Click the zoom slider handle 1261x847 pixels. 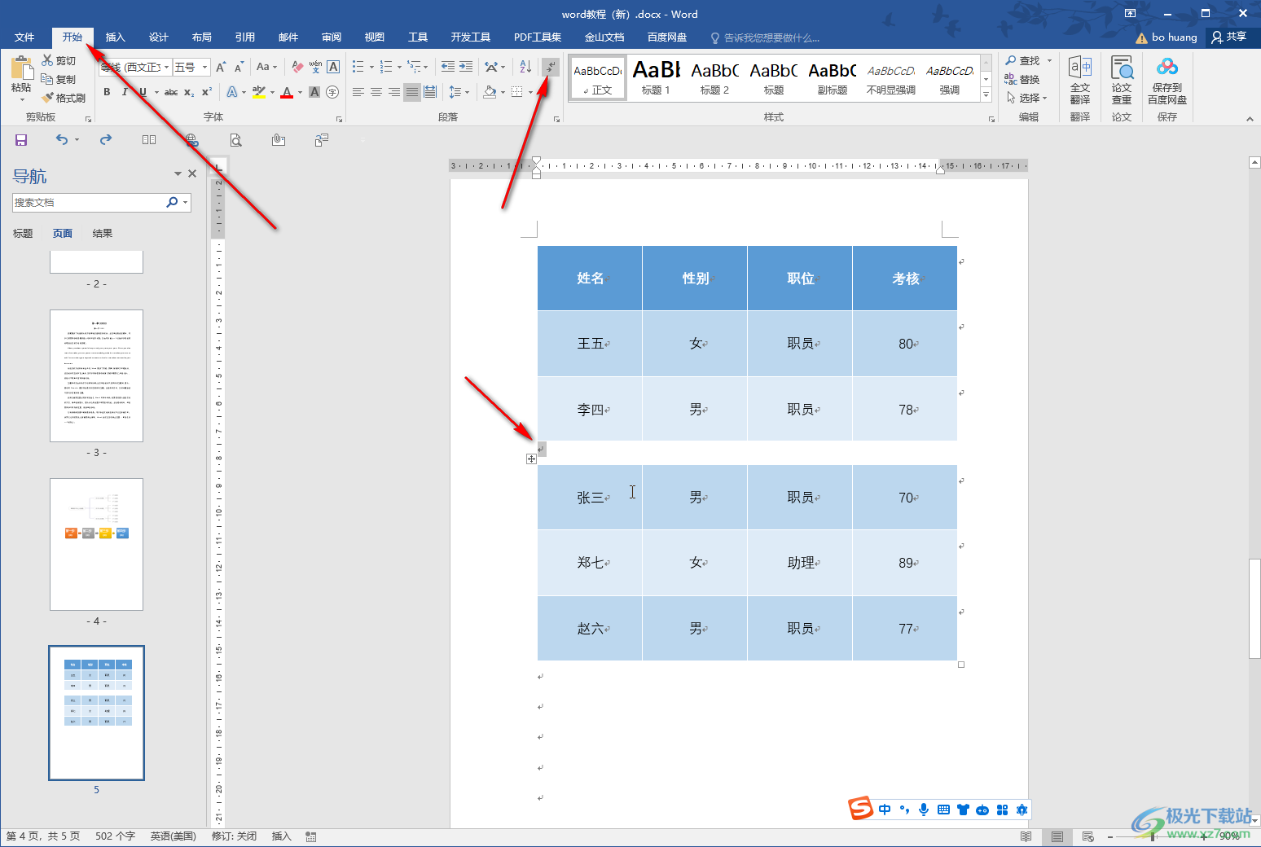[x=1153, y=836]
